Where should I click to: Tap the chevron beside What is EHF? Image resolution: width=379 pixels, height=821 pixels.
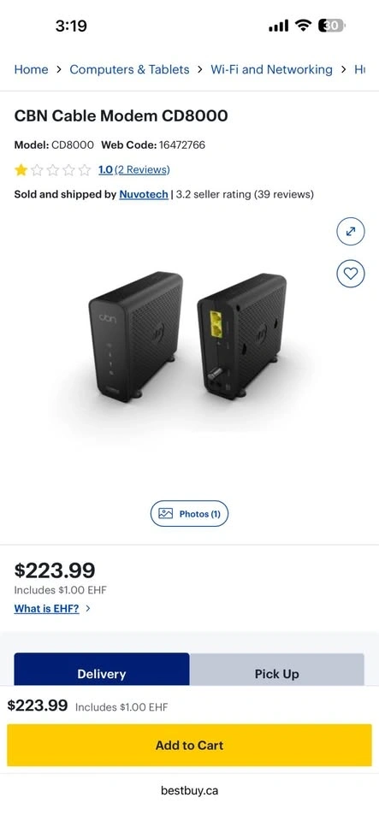point(88,608)
